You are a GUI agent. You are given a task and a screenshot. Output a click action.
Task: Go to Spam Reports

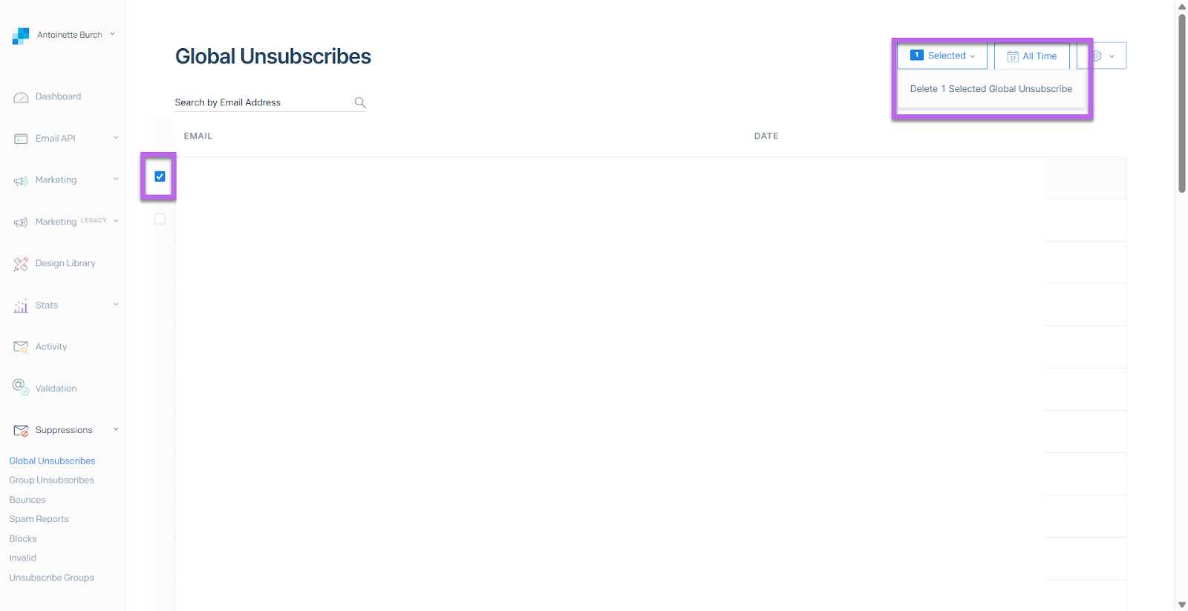point(39,519)
